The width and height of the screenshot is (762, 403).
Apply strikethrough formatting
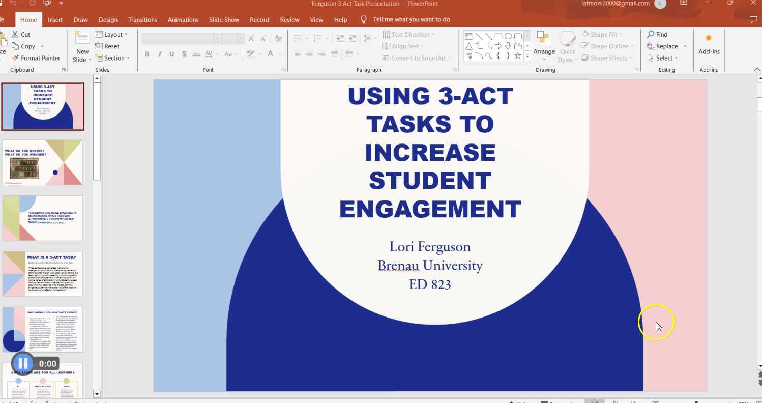click(x=196, y=54)
